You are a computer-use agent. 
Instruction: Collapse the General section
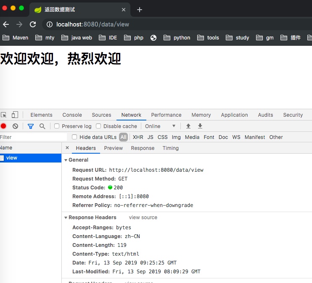click(x=66, y=160)
